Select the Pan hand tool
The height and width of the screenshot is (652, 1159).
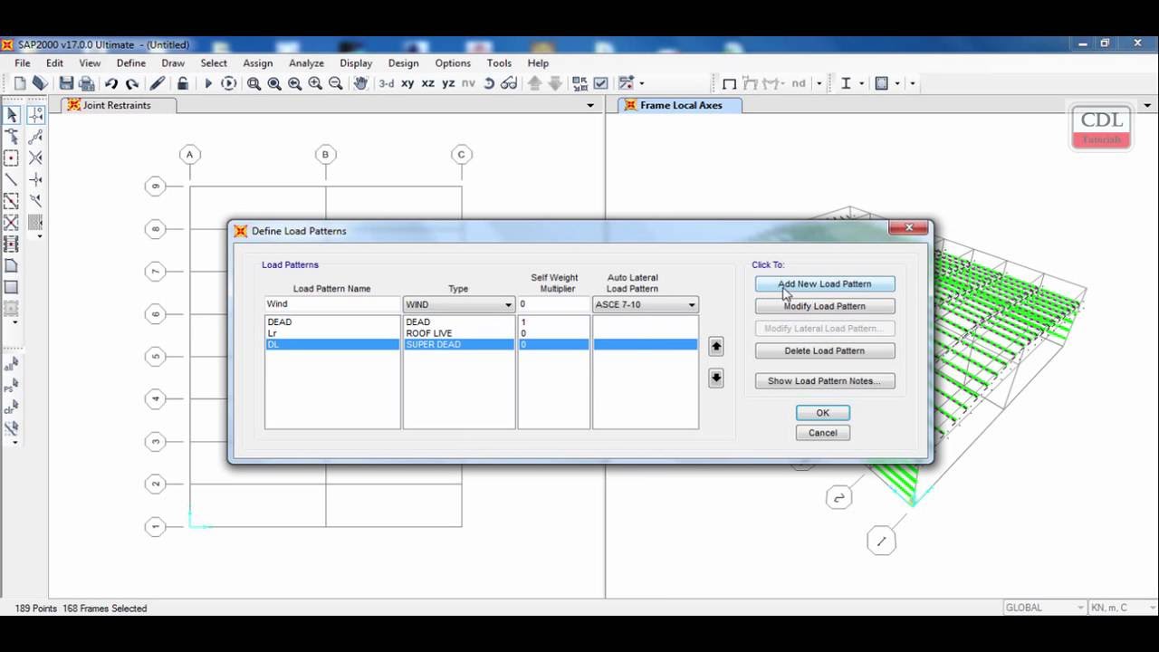(360, 83)
